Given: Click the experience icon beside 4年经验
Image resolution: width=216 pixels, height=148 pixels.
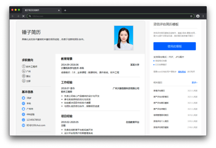Looking at the screenshot, I should click(23, 114).
